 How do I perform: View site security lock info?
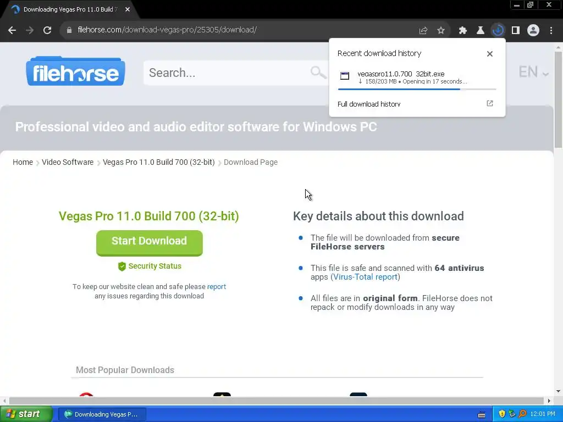tap(69, 30)
